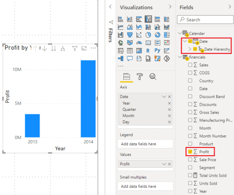
Task: Select the Python visual
Action: point(157,51)
